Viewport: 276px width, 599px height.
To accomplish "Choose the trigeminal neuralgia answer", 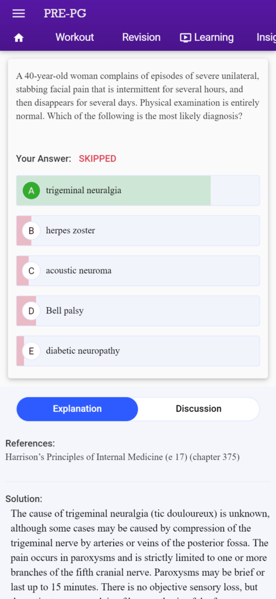I will pyautogui.click(x=138, y=191).
